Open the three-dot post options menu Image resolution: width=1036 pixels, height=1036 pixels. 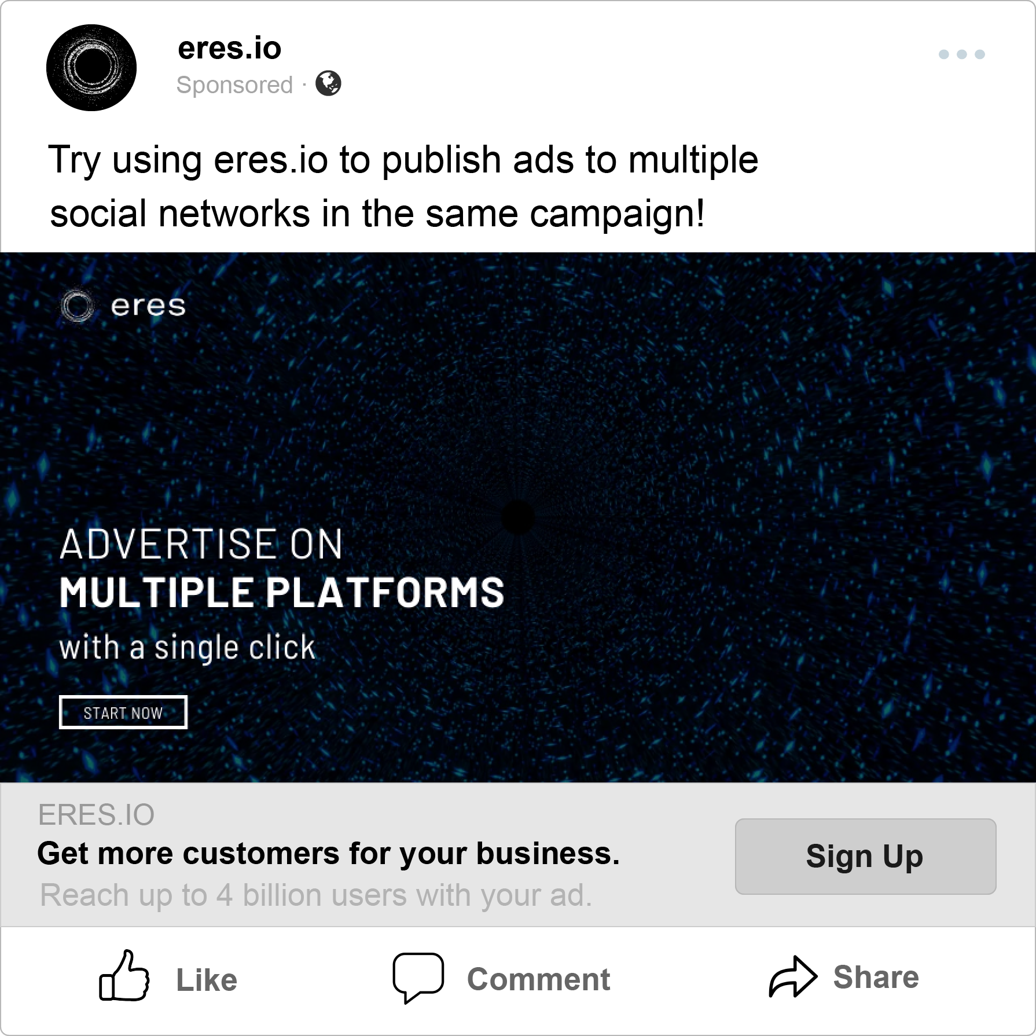coord(961,54)
